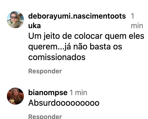Click the 'uka' continuation of the first username
This screenshot has width=148, height=119.
point(34,26)
